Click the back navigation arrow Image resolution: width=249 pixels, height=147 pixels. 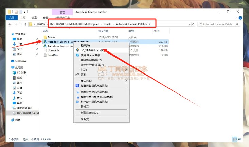pyautogui.click(x=10, y=24)
